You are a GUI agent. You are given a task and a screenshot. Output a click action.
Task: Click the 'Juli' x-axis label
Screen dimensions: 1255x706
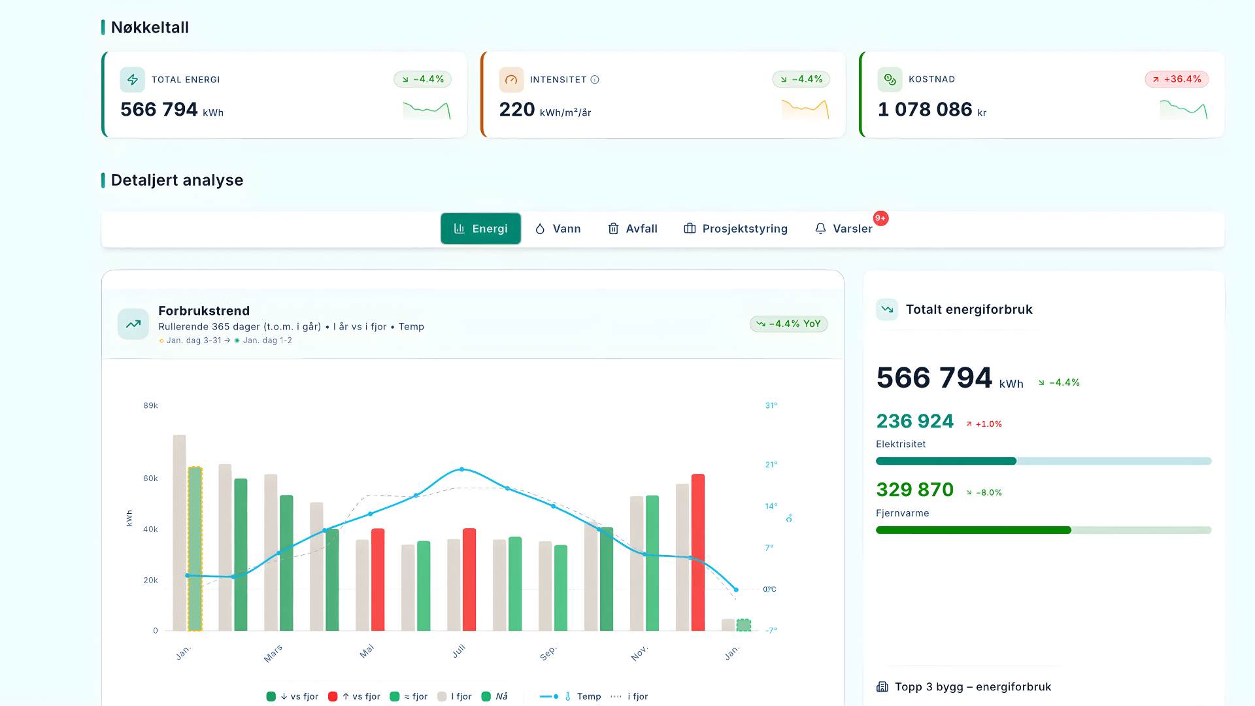point(459,651)
